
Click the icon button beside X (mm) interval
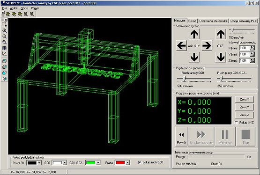tap(252, 48)
